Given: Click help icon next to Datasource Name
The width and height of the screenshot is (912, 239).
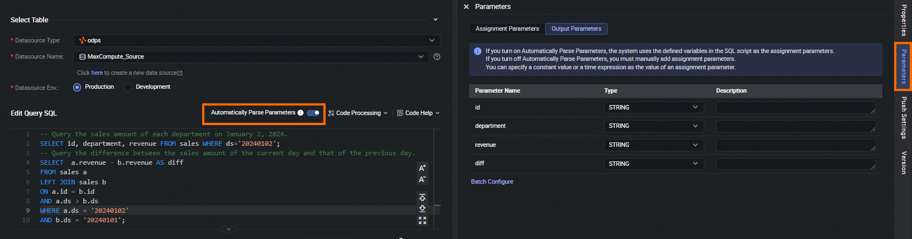Looking at the screenshot, I should (437, 56).
